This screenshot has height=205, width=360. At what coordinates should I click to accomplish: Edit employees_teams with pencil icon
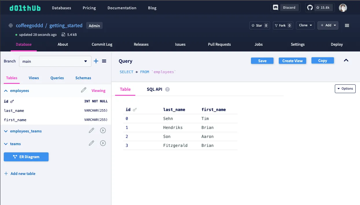coord(91,131)
